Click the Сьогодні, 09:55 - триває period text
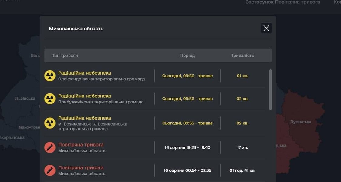Screen dimensions: 341x182 tap(187, 123)
